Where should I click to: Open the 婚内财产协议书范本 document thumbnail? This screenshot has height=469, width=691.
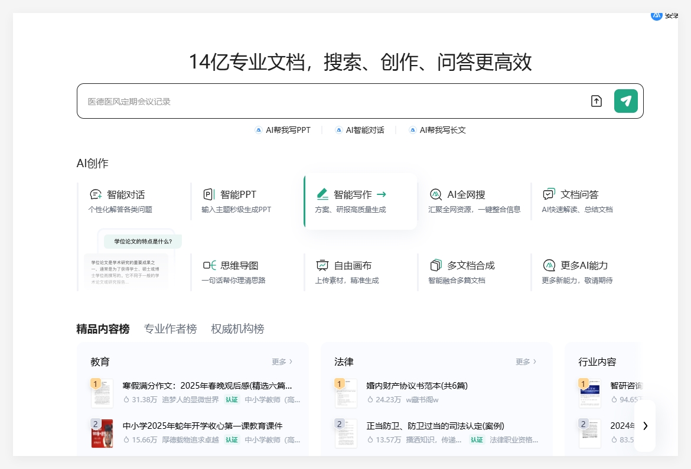click(345, 392)
